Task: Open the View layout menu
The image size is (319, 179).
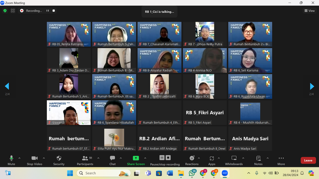Action: point(310,11)
